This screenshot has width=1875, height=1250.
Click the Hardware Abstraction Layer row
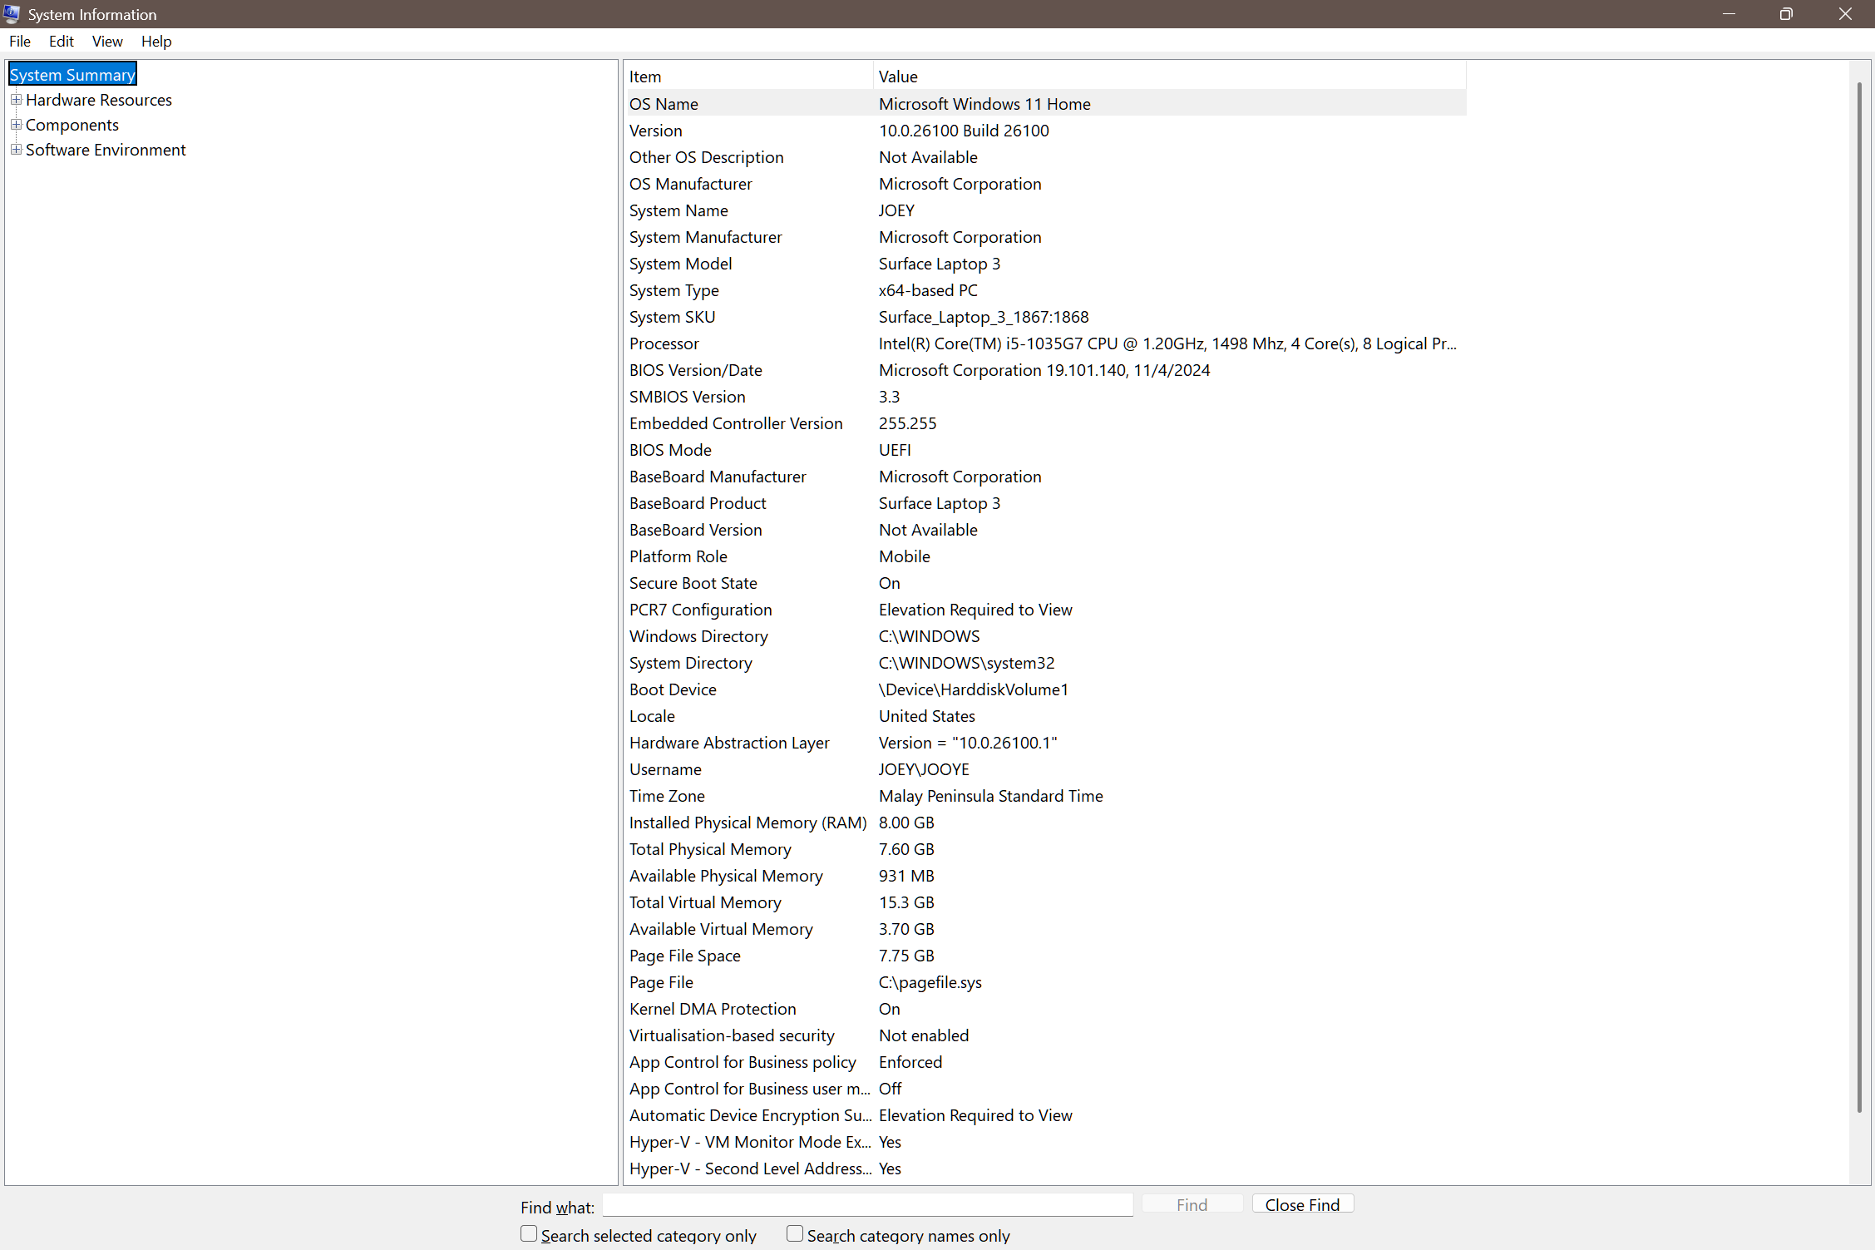point(1045,743)
